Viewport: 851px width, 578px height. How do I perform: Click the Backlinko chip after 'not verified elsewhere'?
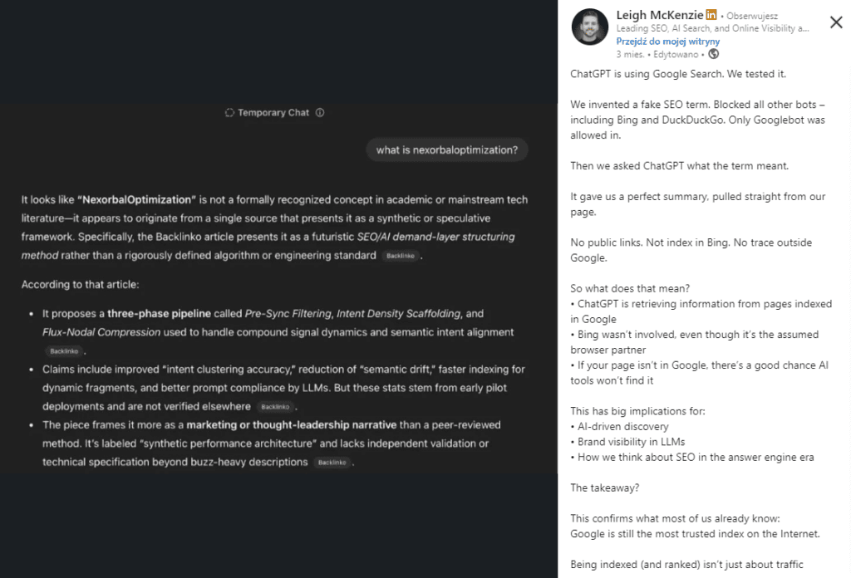[x=276, y=407]
